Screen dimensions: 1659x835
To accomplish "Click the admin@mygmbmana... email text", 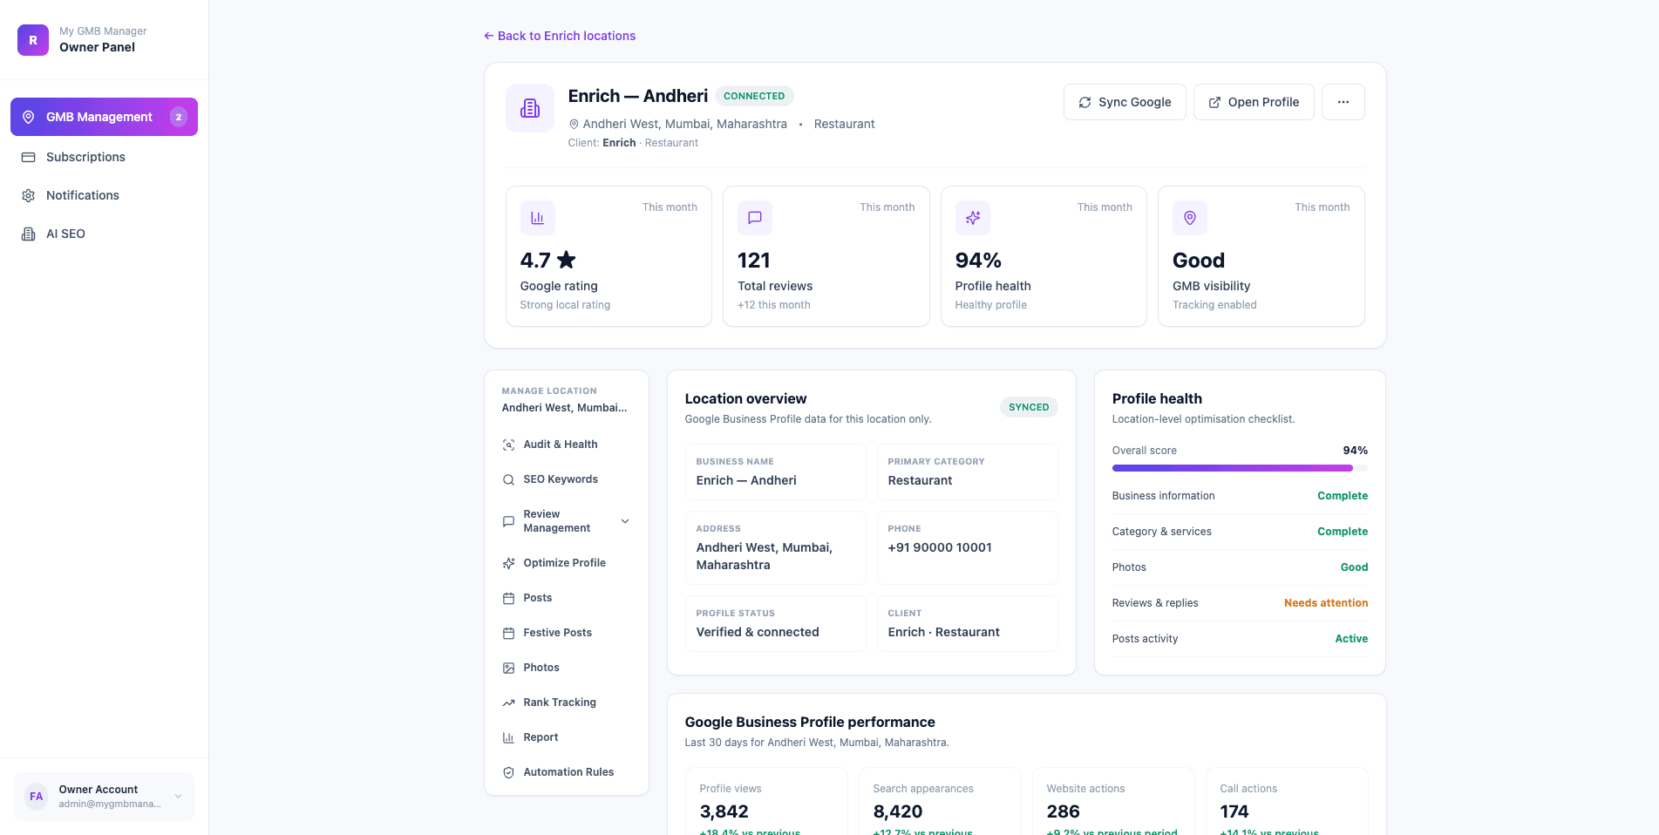I will [110, 804].
